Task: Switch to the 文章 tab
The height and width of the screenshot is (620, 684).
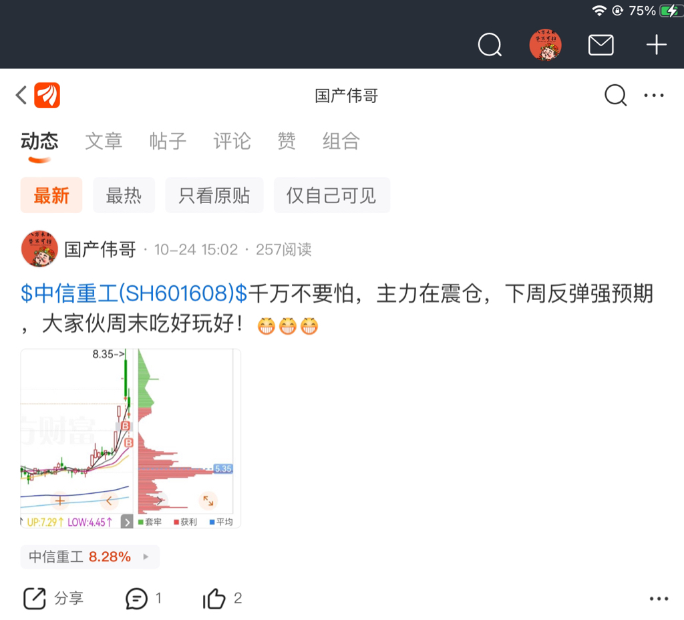Action: 104,141
